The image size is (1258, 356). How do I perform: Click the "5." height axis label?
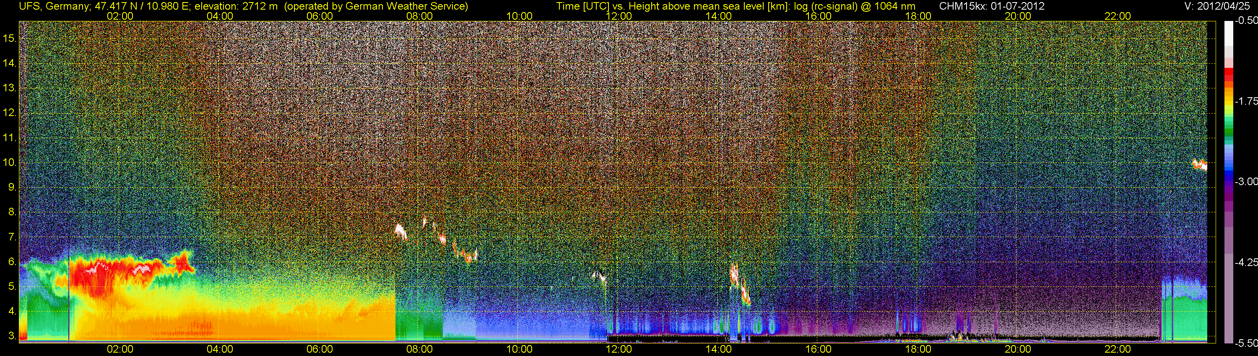click(x=12, y=286)
